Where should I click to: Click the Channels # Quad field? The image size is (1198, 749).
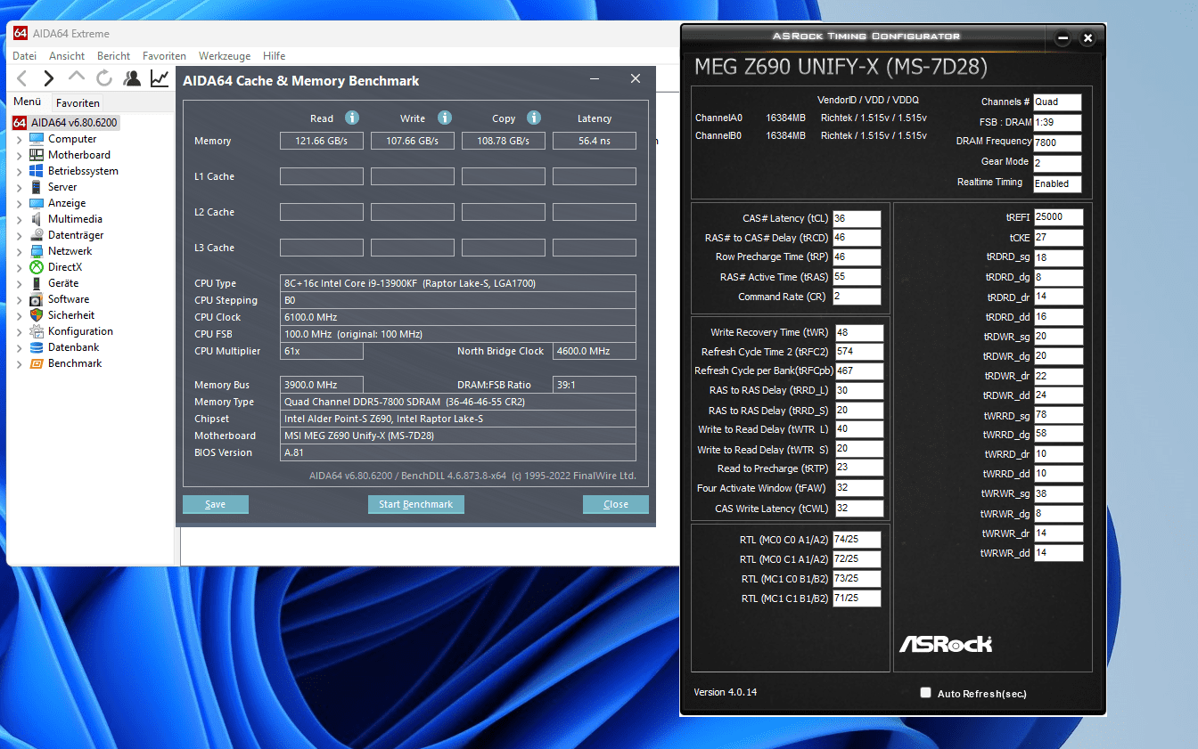(x=1057, y=102)
